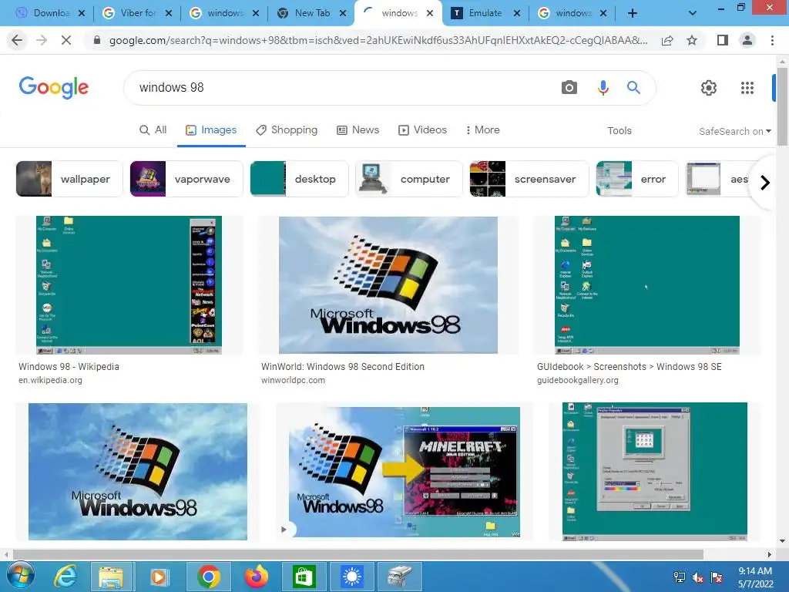Image resolution: width=789 pixels, height=592 pixels.
Task: Switch to the New Tab tab
Action: (312, 13)
